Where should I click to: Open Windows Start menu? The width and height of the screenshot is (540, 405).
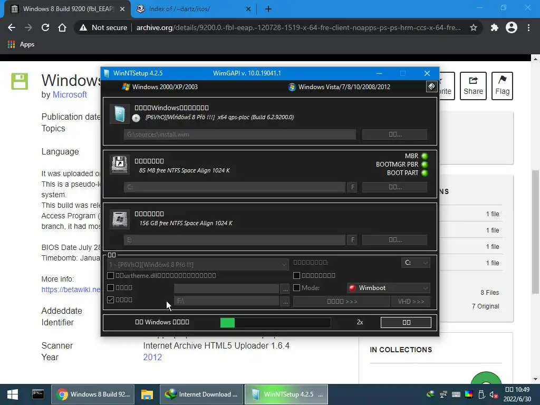tap(13, 394)
